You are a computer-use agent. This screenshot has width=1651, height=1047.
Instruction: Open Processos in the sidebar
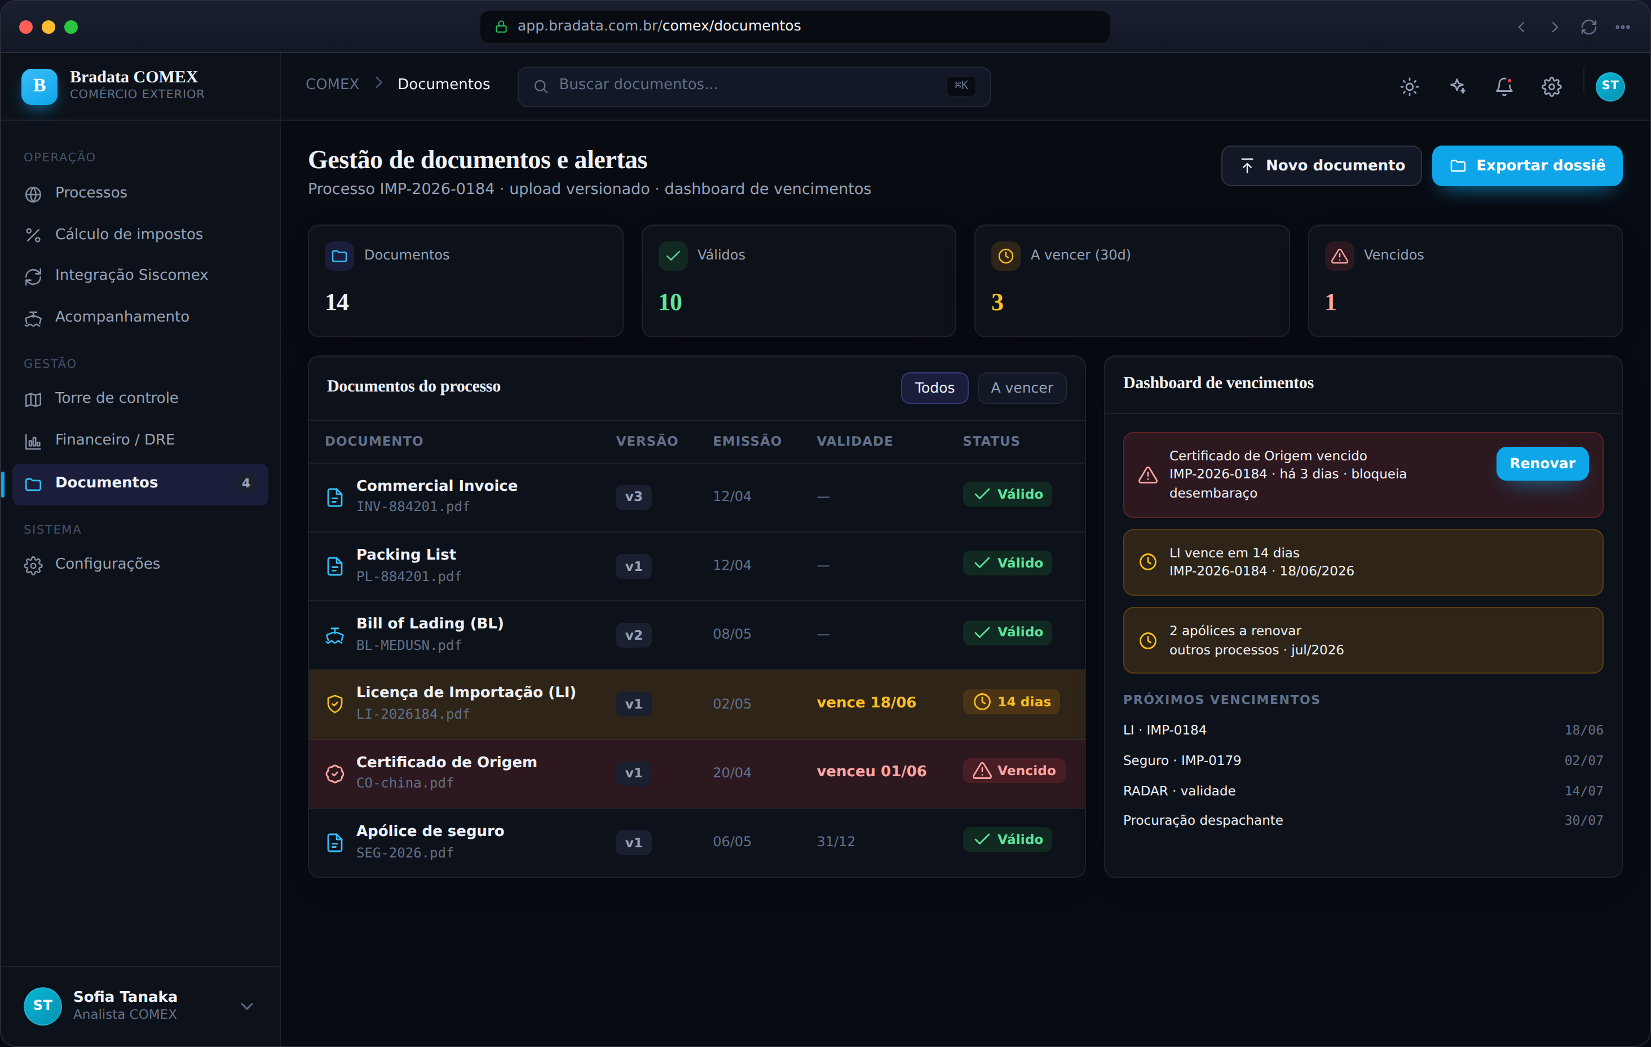[140, 193]
